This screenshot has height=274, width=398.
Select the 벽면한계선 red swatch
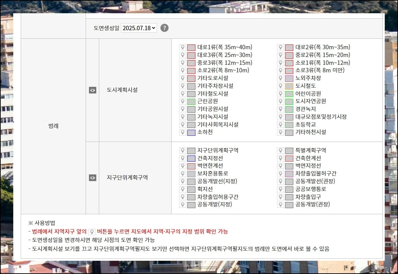click(x=191, y=166)
